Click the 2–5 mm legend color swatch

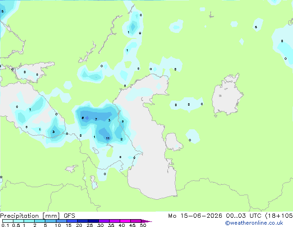click(40, 221)
